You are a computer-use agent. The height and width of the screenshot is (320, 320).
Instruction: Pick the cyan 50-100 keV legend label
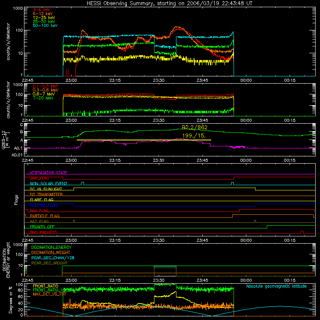coord(45,25)
